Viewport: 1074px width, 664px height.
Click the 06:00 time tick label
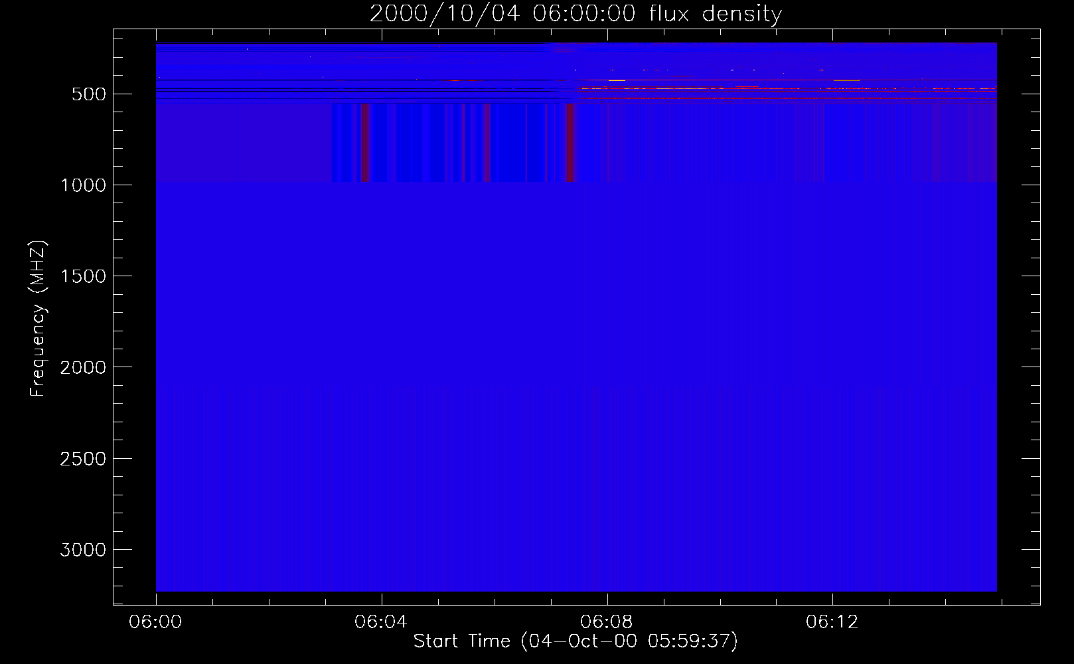pos(155,622)
